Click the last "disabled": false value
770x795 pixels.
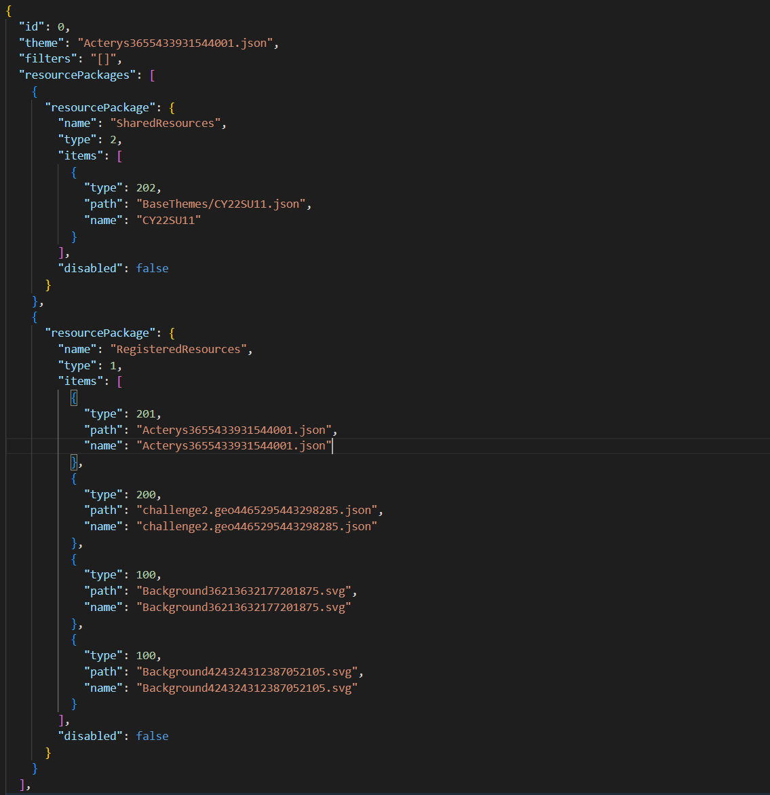(x=152, y=736)
